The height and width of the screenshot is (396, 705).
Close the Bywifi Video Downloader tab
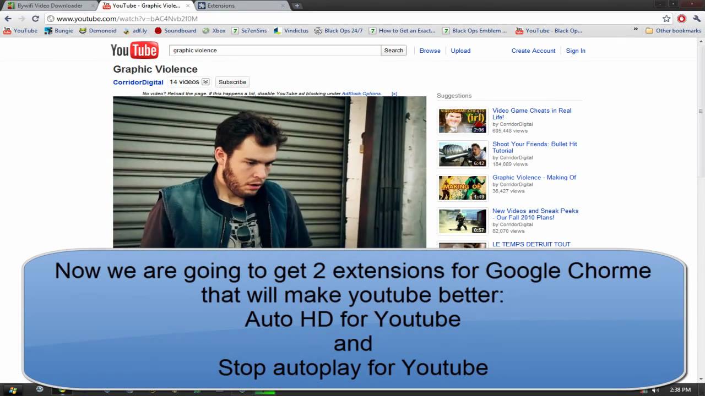[x=93, y=5]
